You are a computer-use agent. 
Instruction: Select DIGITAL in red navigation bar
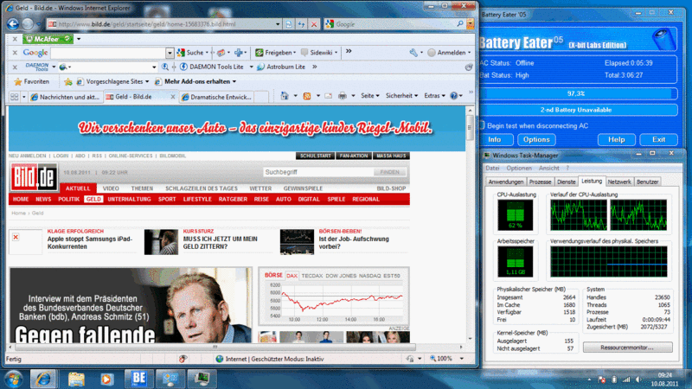309,200
